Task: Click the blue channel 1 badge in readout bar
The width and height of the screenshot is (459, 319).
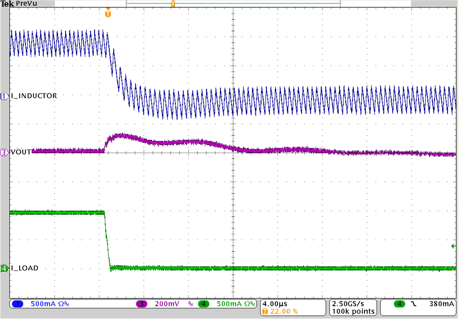Action: point(17,304)
